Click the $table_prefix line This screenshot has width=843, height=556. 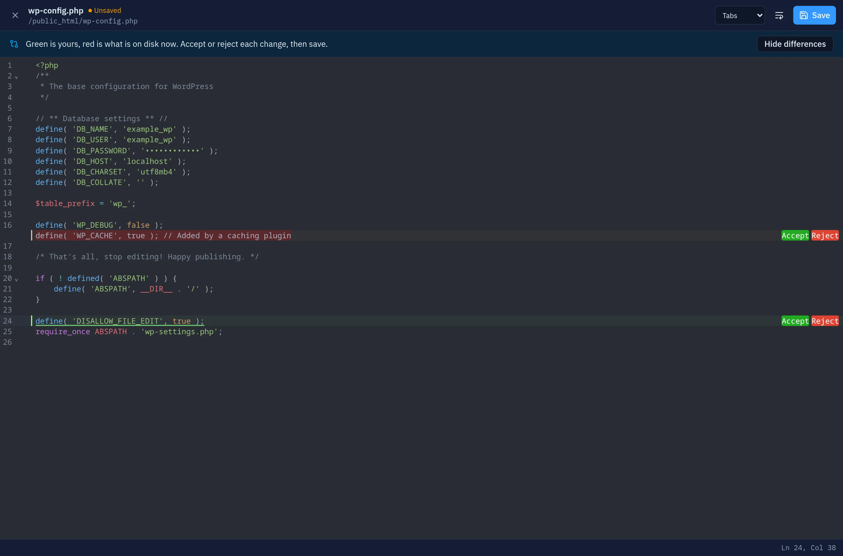85,204
